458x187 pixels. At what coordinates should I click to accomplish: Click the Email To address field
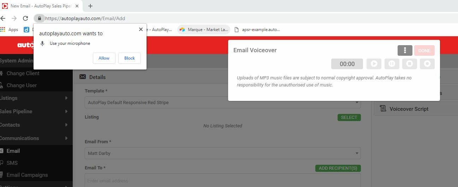click(223, 180)
